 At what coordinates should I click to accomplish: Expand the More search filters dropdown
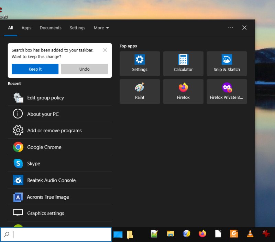(x=101, y=28)
